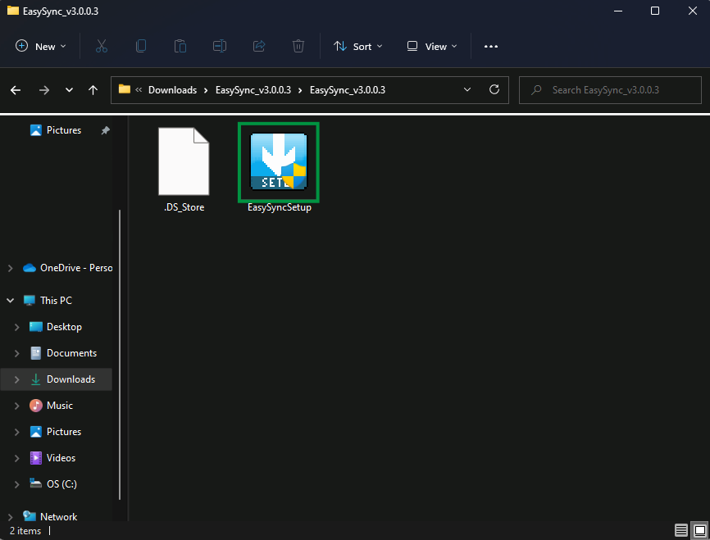The image size is (710, 540).
Task: Expand the Network node chevron
Action: 11,517
